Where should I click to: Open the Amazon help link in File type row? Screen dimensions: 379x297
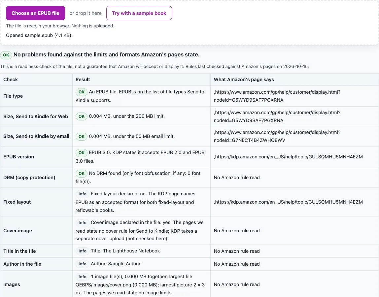tap(277, 96)
